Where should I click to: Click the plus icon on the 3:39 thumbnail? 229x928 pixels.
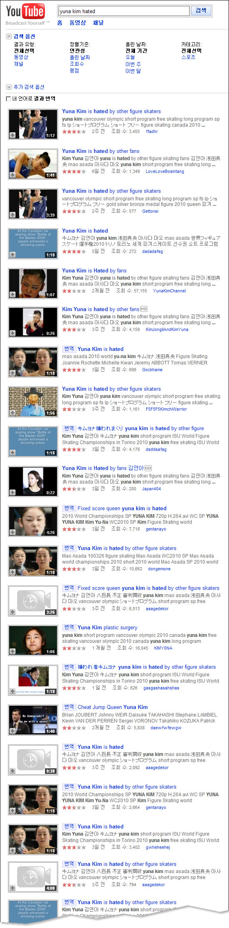click(x=13, y=215)
